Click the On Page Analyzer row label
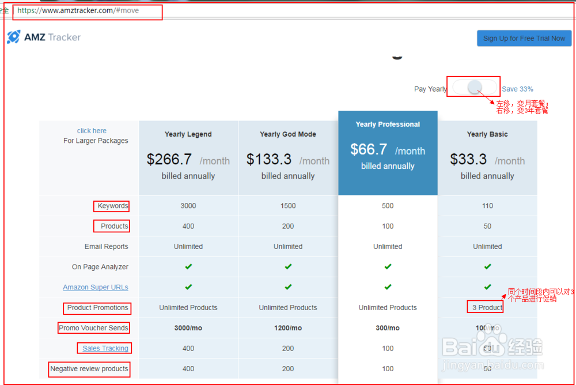Screen dimensions: 576x385 (x=100, y=267)
